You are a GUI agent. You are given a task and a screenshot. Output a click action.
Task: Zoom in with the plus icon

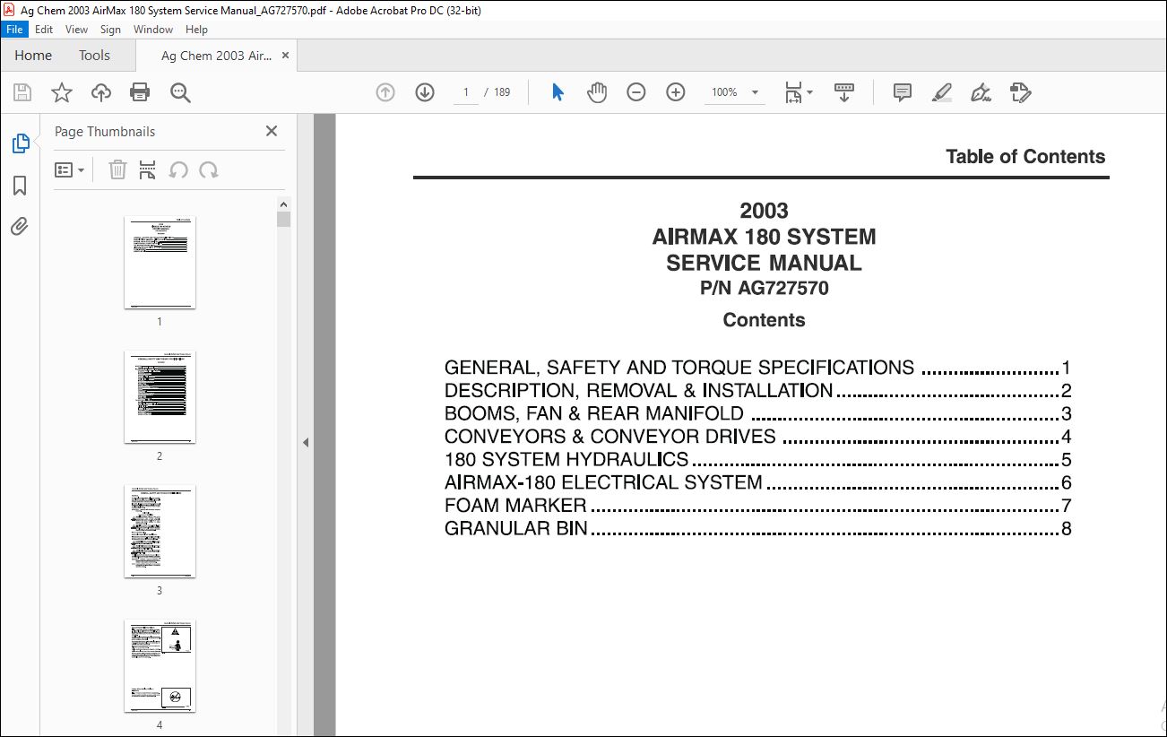676,92
